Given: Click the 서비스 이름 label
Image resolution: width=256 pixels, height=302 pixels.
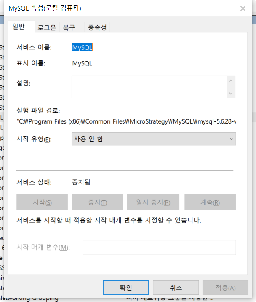Looking at the screenshot, I should pyautogui.click(x=34, y=47).
